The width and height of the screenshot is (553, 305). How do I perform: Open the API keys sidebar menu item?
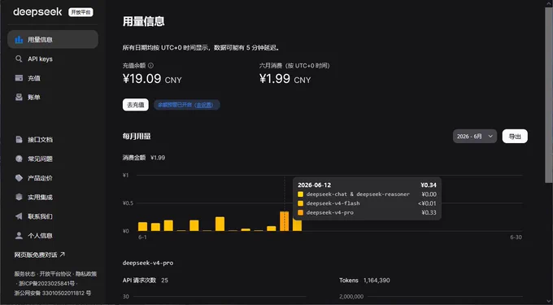[53, 59]
